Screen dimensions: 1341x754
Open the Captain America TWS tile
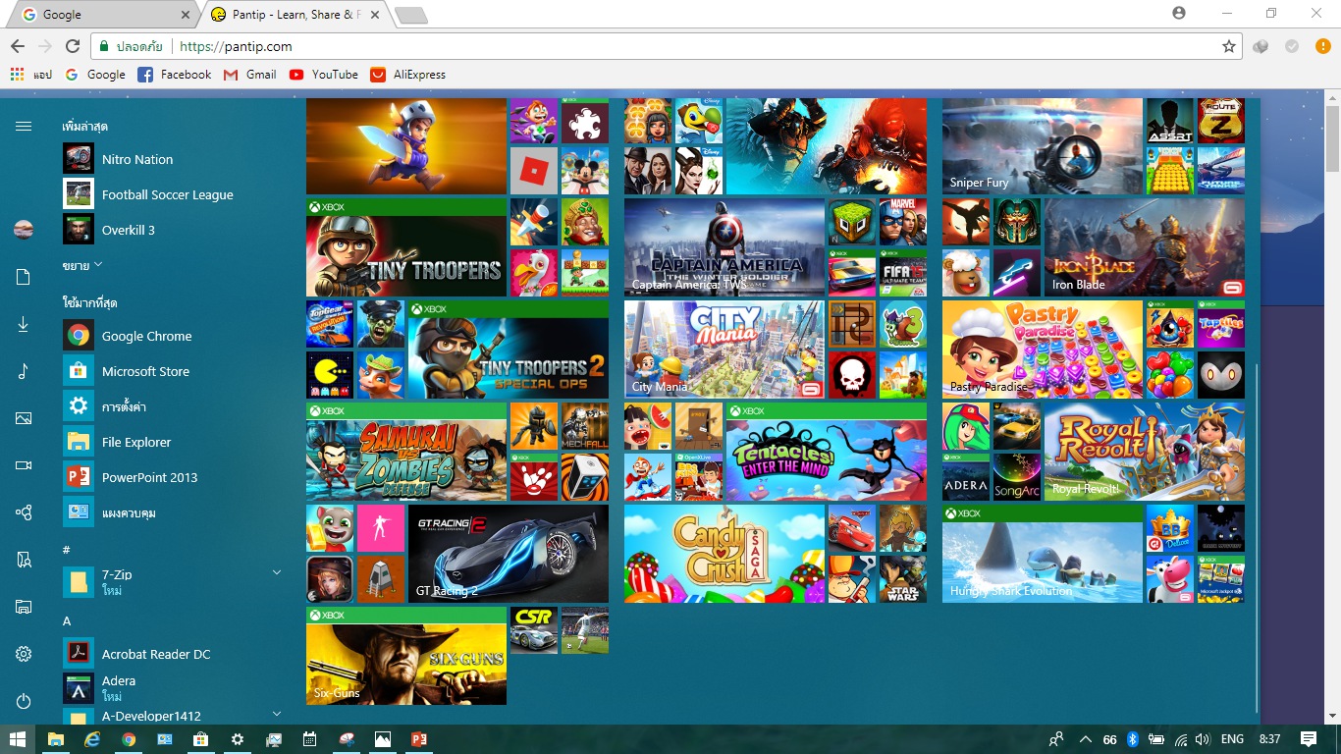724,247
